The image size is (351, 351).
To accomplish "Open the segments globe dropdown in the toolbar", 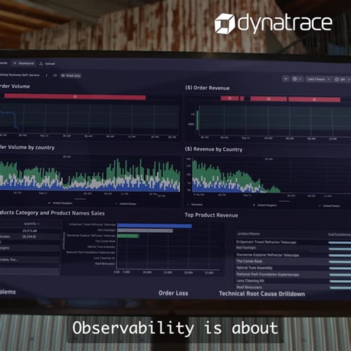I will 297,79.
